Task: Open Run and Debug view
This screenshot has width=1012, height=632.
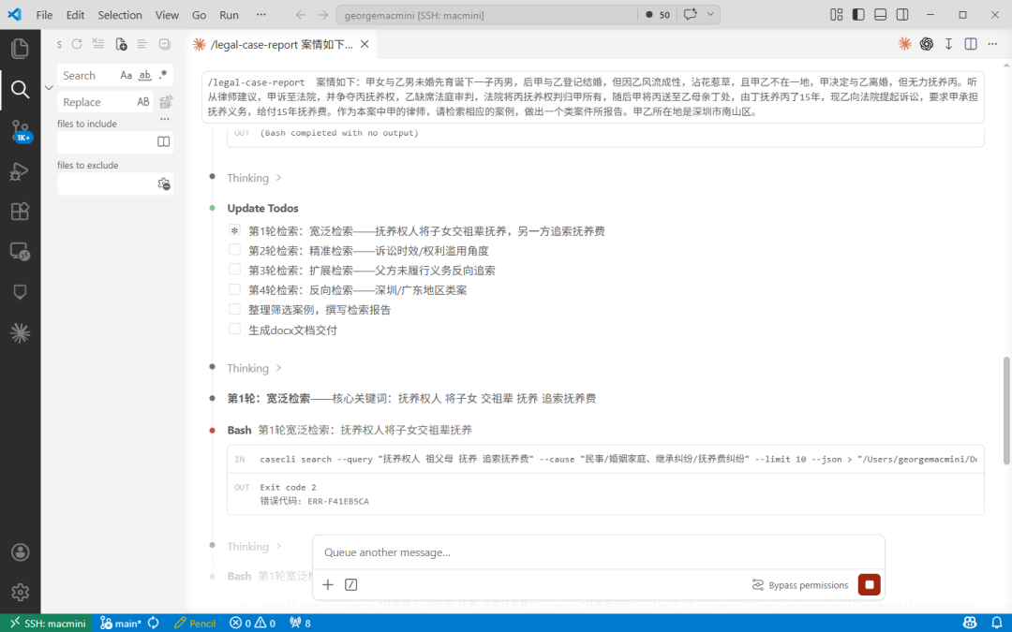Action: coord(20,171)
